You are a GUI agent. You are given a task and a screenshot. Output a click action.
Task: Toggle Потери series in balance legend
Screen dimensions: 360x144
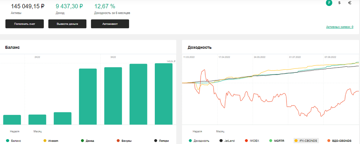(161, 140)
